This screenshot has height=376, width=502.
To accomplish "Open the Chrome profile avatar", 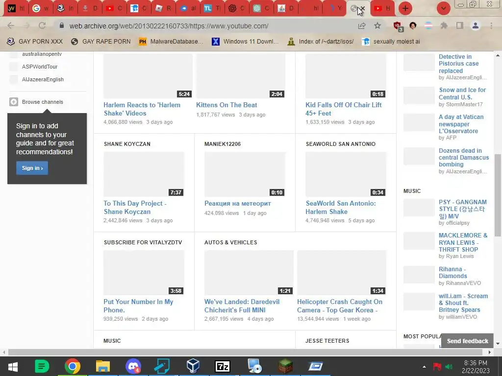I will pos(476,25).
